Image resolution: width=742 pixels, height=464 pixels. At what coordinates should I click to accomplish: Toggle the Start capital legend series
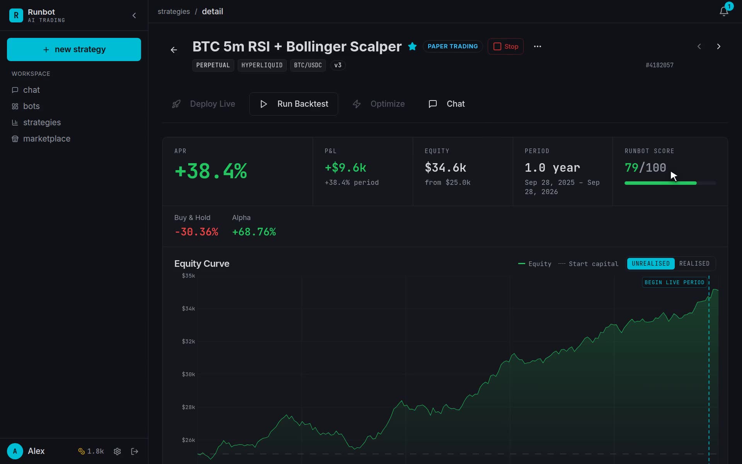pyautogui.click(x=588, y=264)
